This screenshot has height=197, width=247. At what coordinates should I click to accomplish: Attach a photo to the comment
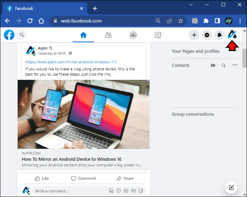126,191
